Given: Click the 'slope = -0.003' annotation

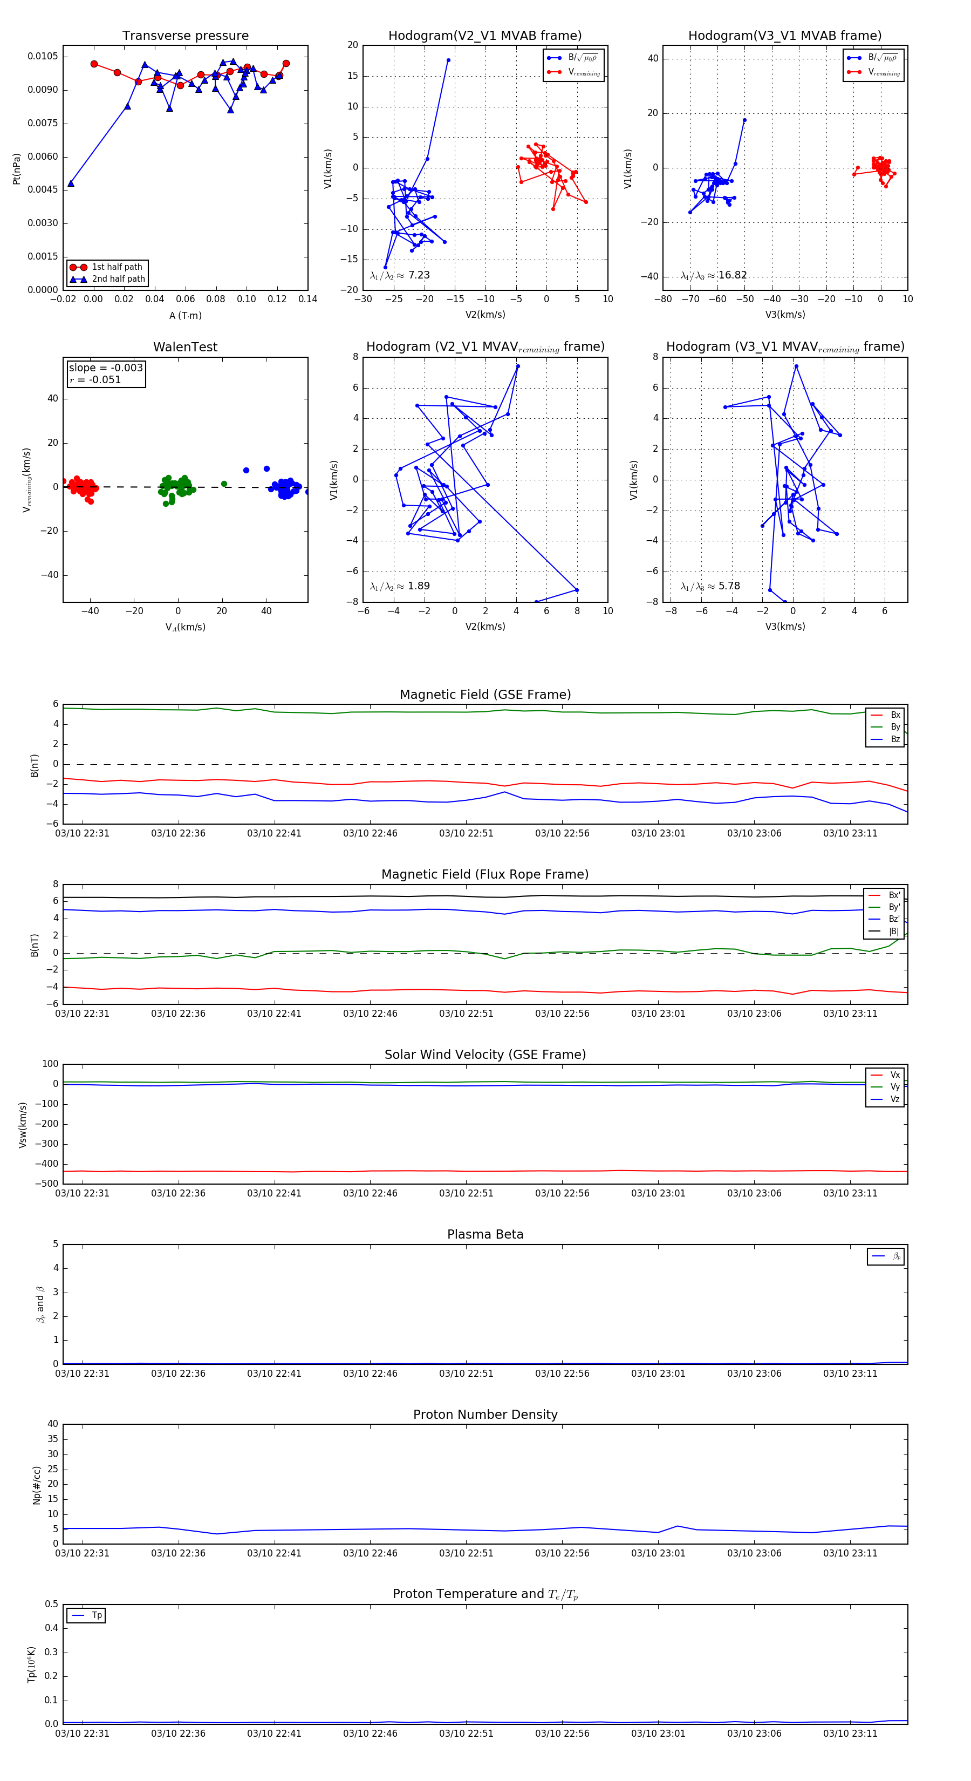Looking at the screenshot, I should tap(106, 368).
